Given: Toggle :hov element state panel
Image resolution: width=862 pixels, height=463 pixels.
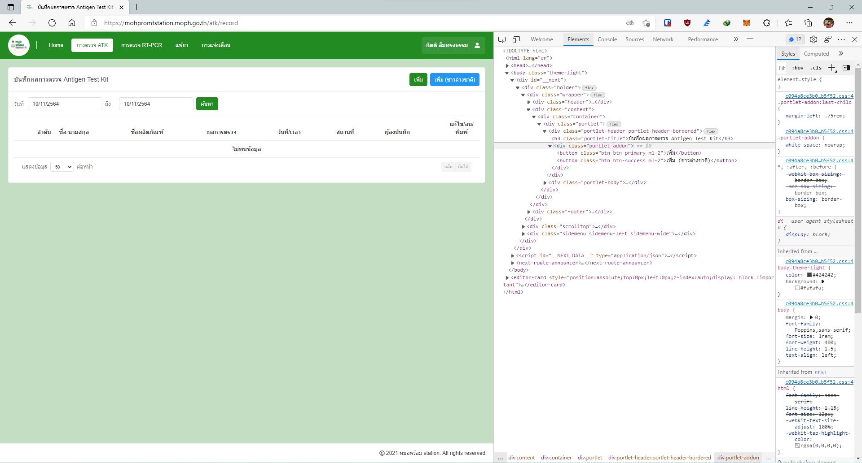Looking at the screenshot, I should click(798, 68).
